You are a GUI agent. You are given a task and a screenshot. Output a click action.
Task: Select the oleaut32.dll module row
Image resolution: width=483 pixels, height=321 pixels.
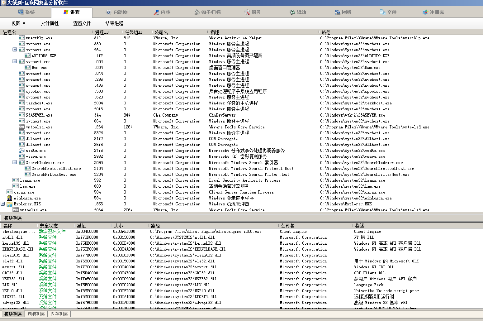click(242, 255)
